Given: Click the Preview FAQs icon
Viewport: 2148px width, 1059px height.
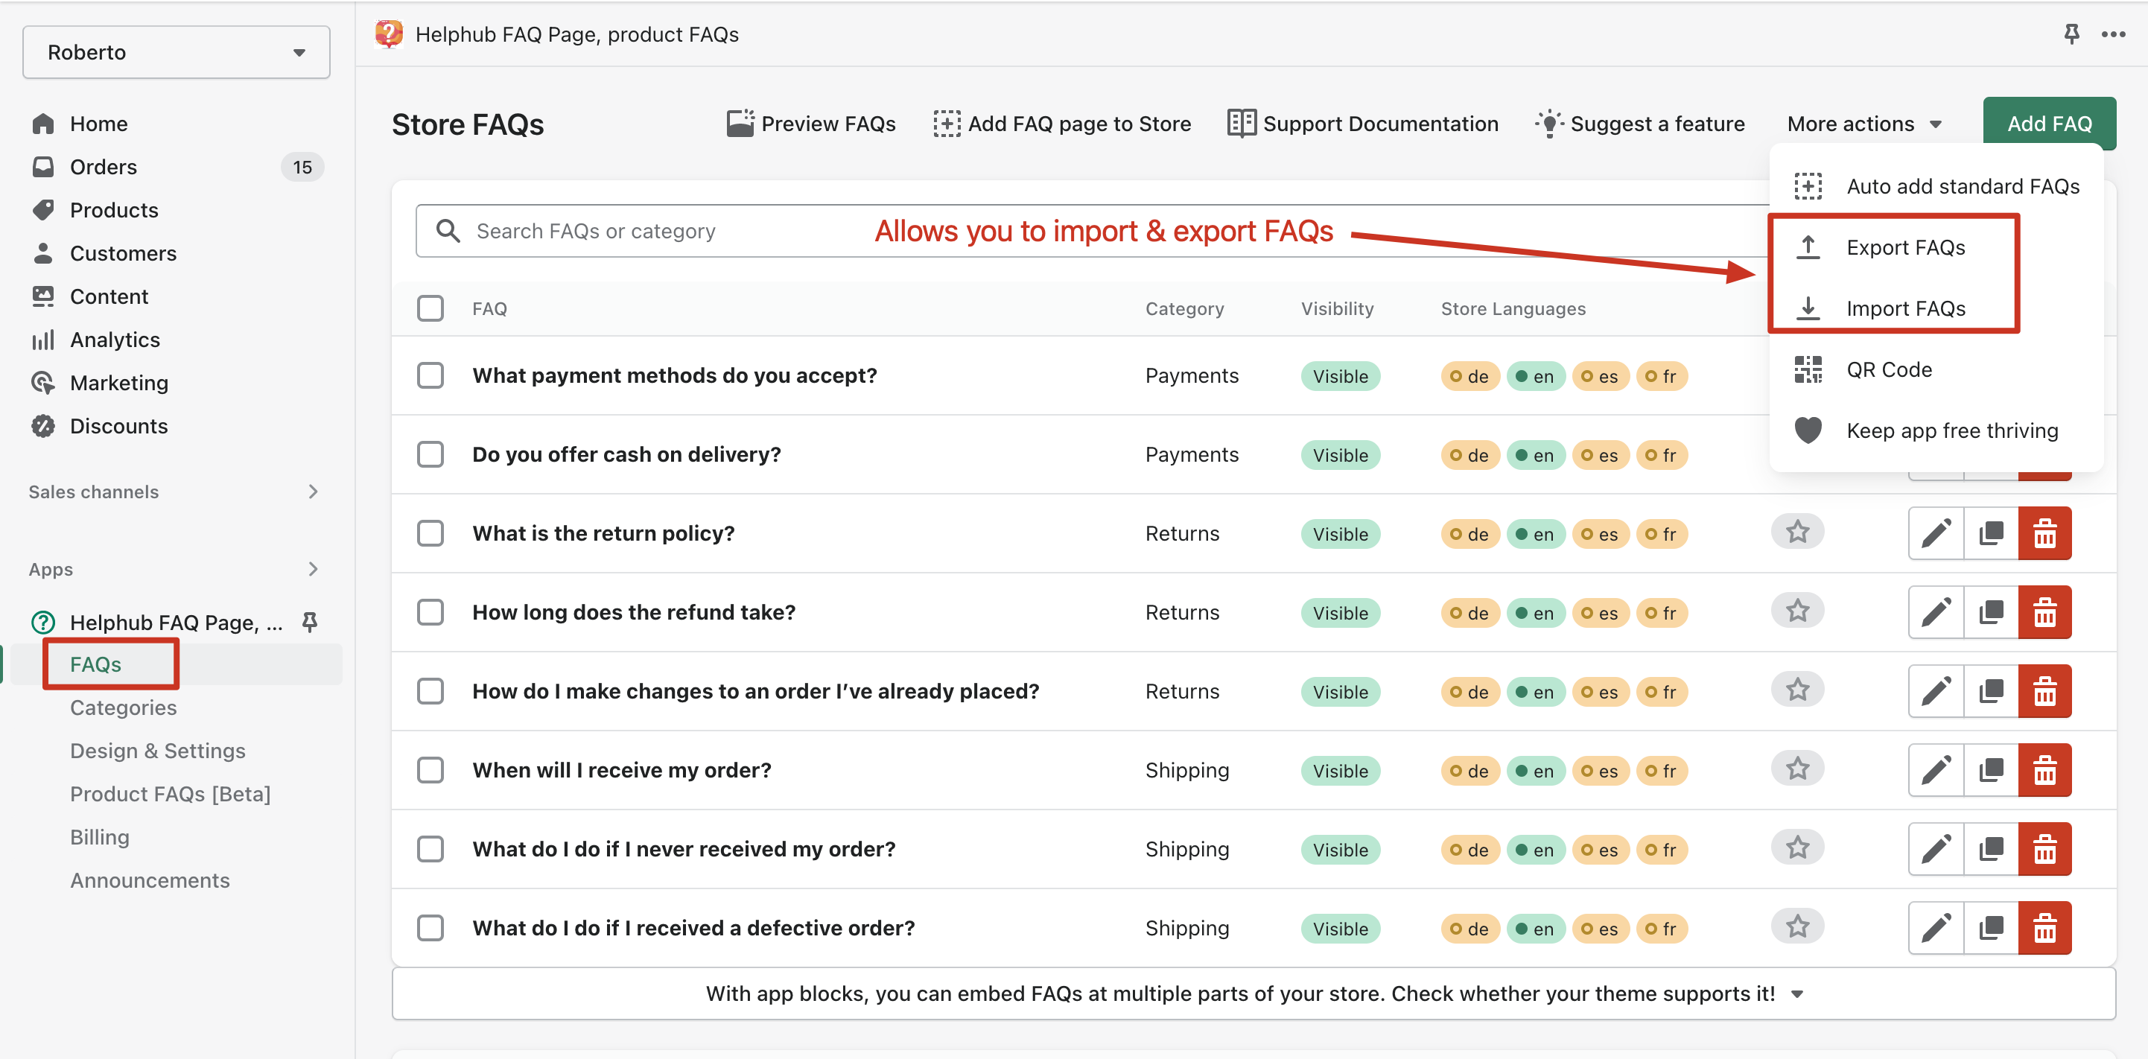Looking at the screenshot, I should [740, 124].
